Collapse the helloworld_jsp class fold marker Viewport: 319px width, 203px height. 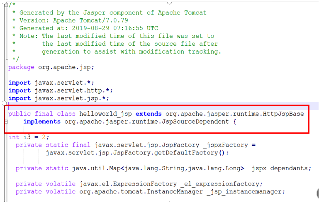point(6,122)
